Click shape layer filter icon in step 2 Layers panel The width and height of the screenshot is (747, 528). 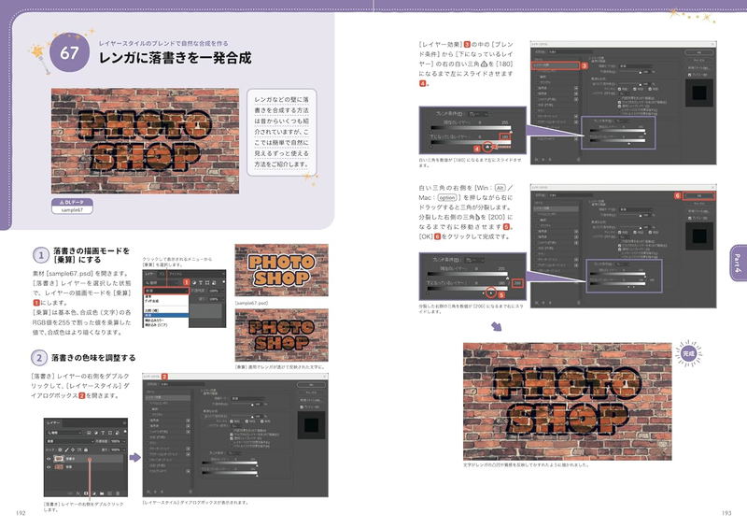click(110, 433)
